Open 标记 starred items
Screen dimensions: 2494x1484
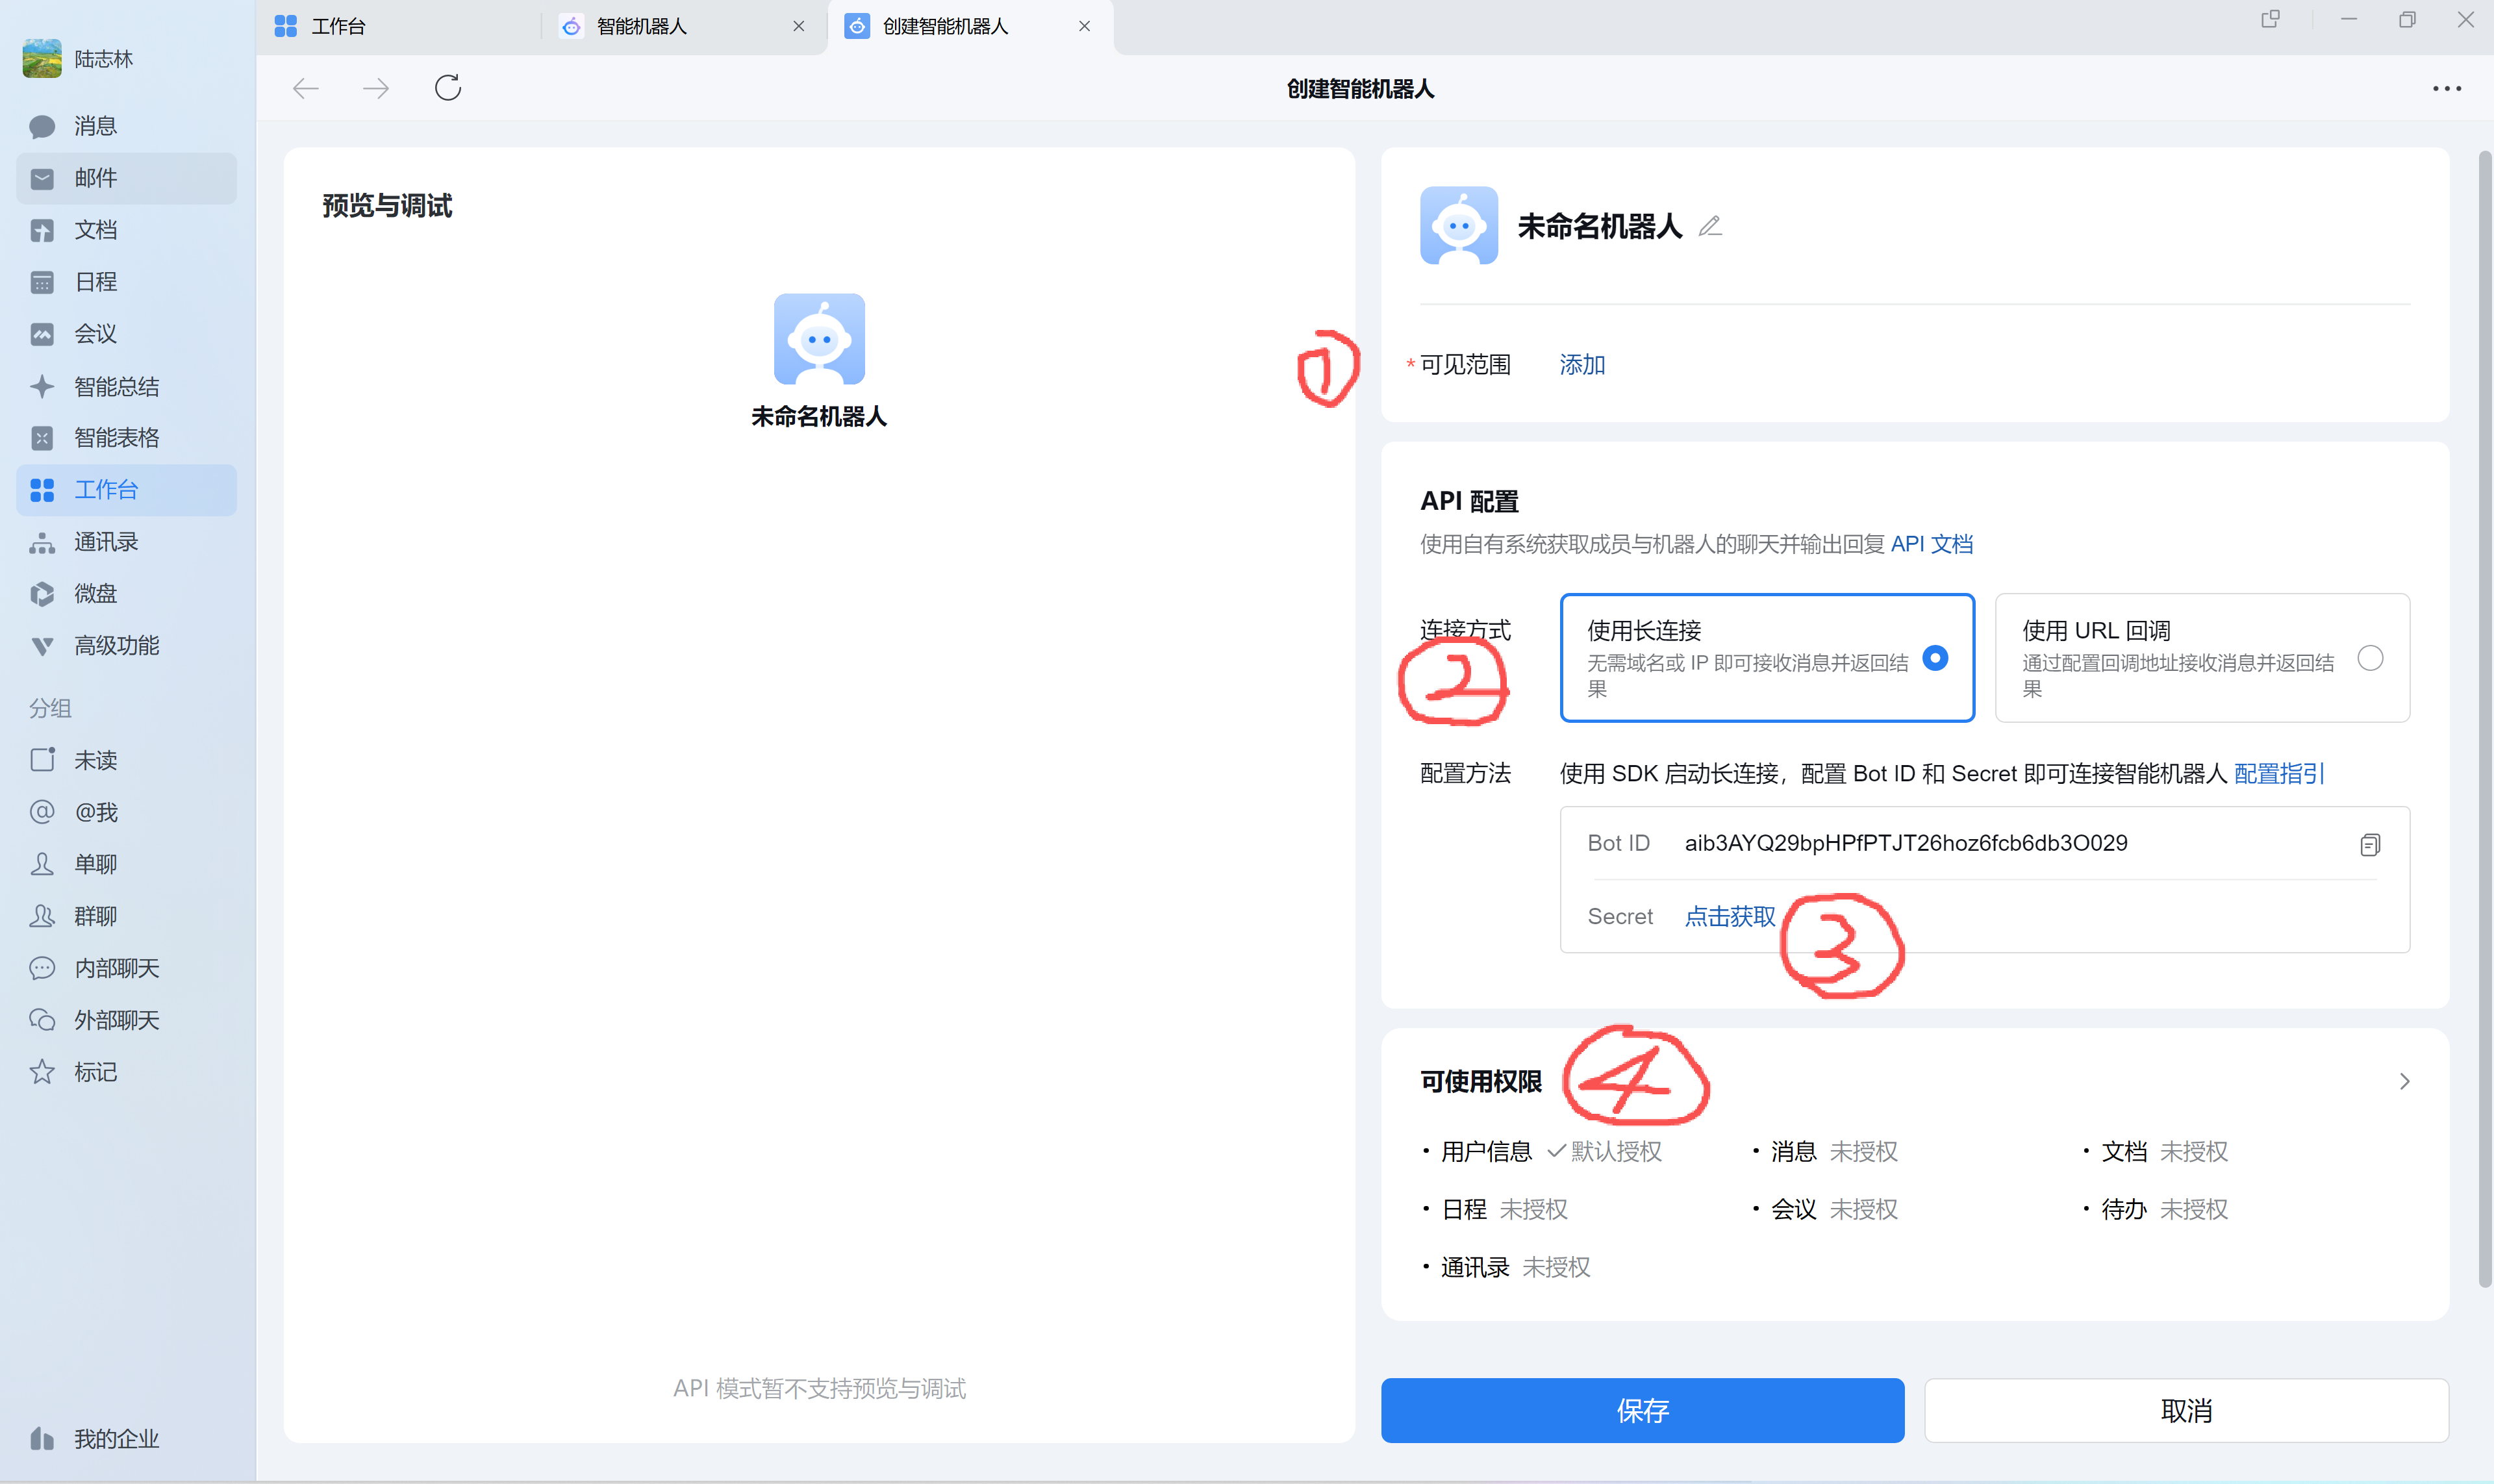(126, 1072)
